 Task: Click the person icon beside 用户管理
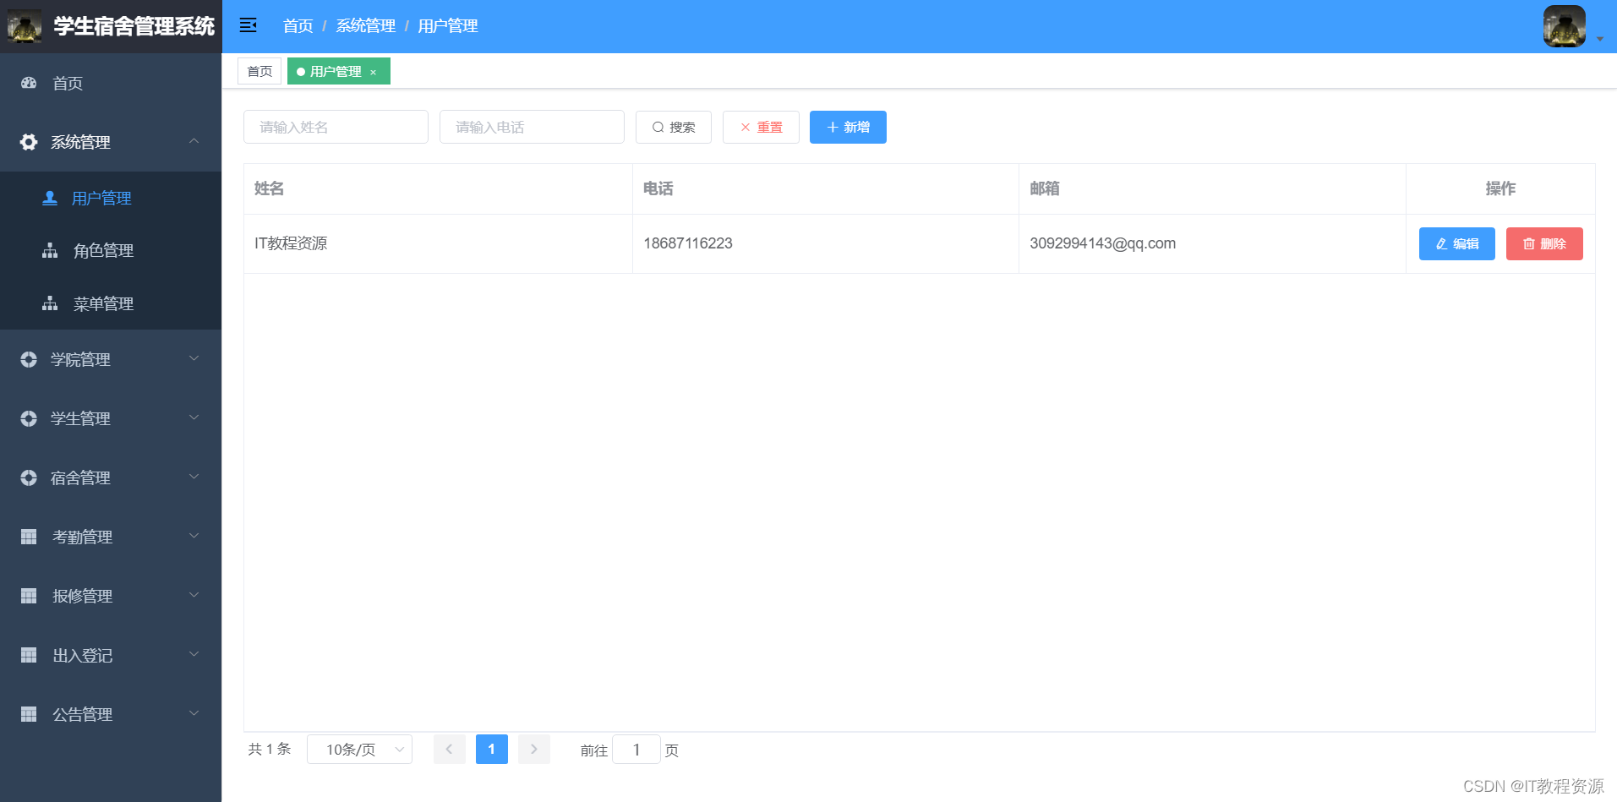click(50, 198)
